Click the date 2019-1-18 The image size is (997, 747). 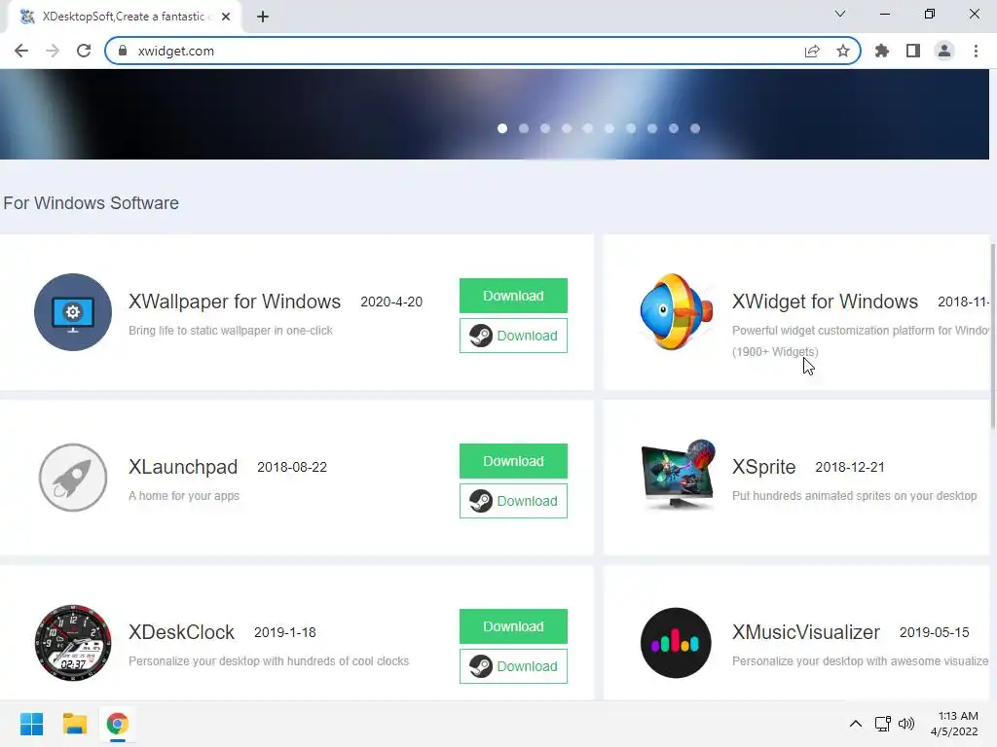(285, 632)
